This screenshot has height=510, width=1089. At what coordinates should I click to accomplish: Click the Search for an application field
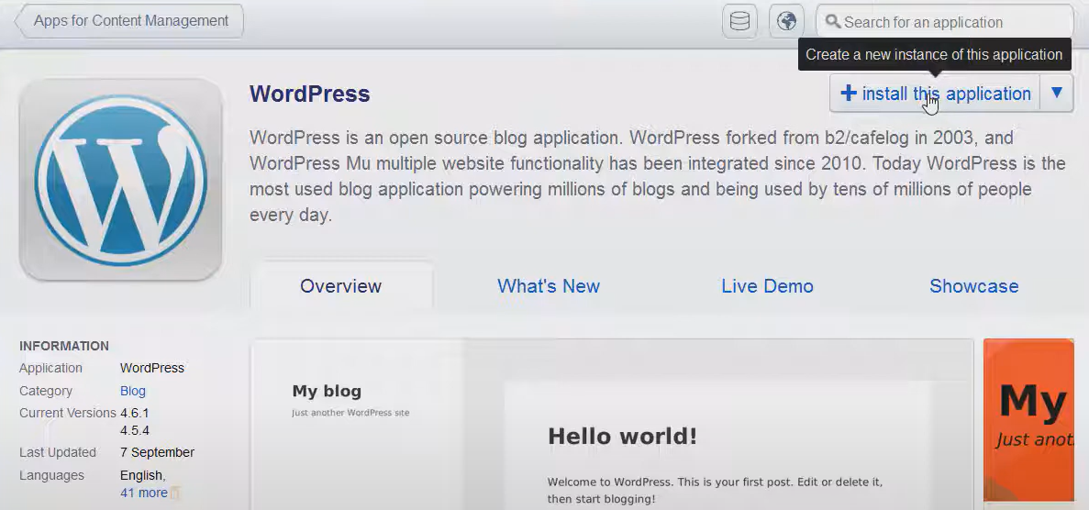[x=945, y=22]
